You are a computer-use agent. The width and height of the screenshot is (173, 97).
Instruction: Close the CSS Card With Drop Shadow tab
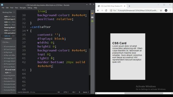[125, 6]
